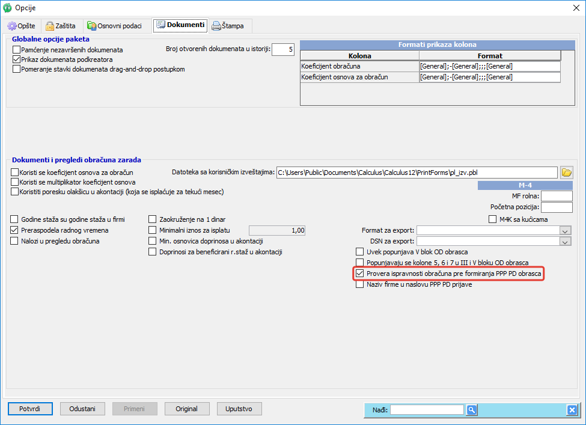Check the M4K sa kućicama option
This screenshot has height=425, width=586.
(x=493, y=219)
